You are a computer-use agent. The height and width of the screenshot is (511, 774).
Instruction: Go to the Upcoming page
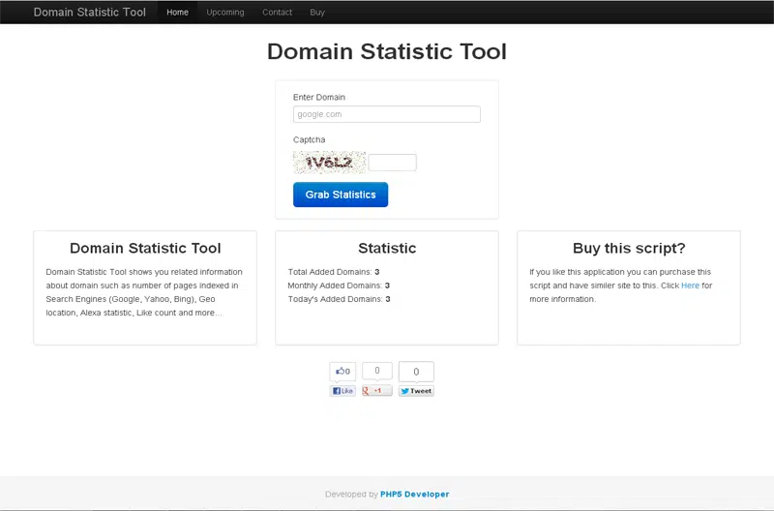(225, 13)
